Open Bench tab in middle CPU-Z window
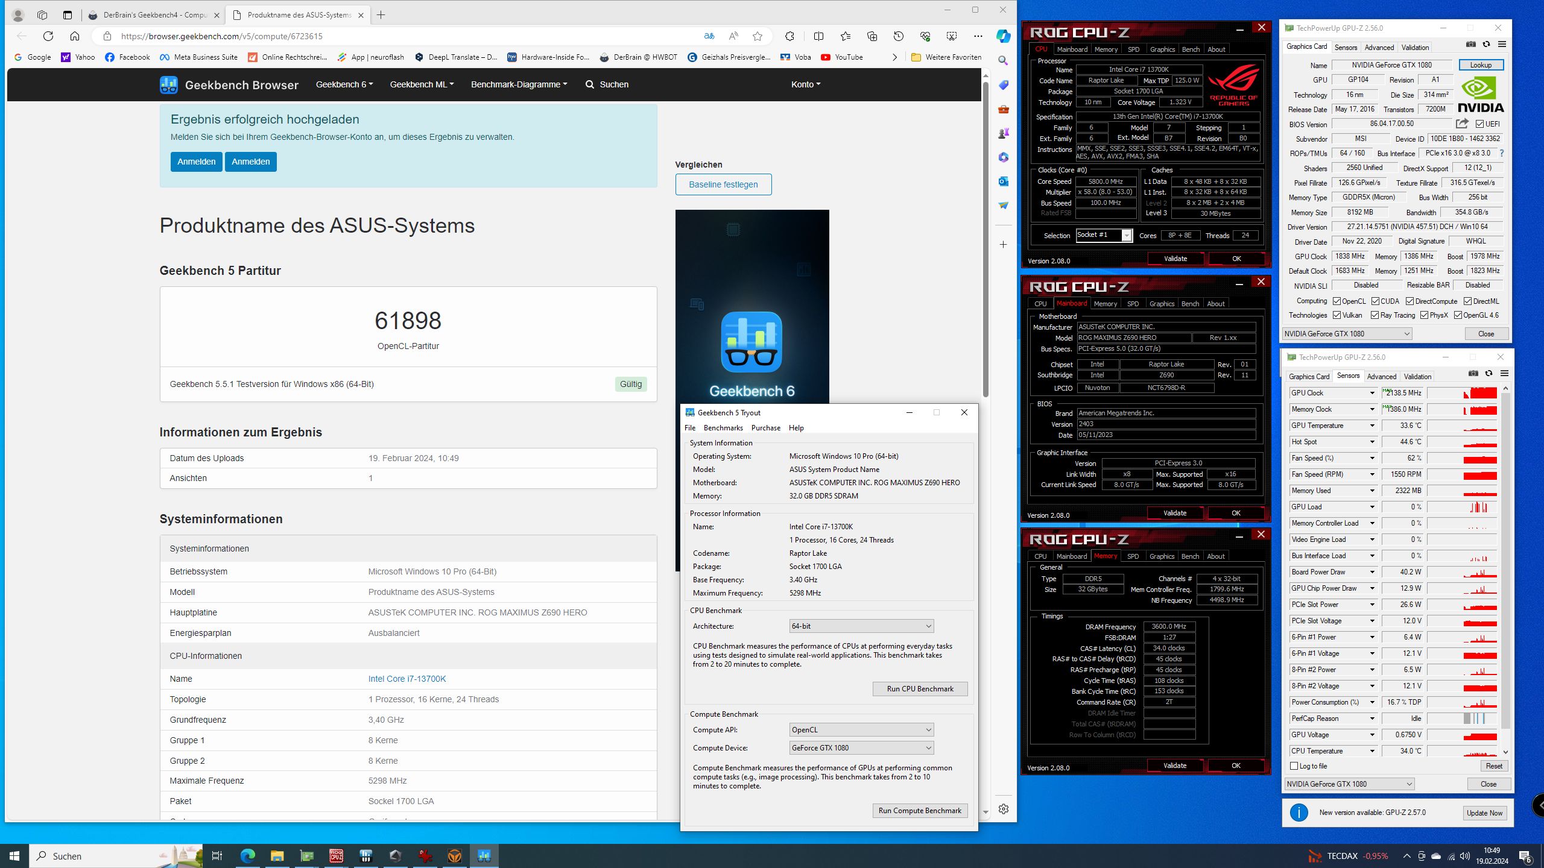 tap(1190, 304)
